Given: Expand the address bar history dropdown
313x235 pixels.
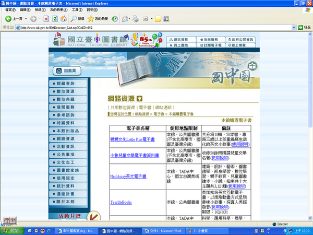Looking at the screenshot, I should (294, 28).
